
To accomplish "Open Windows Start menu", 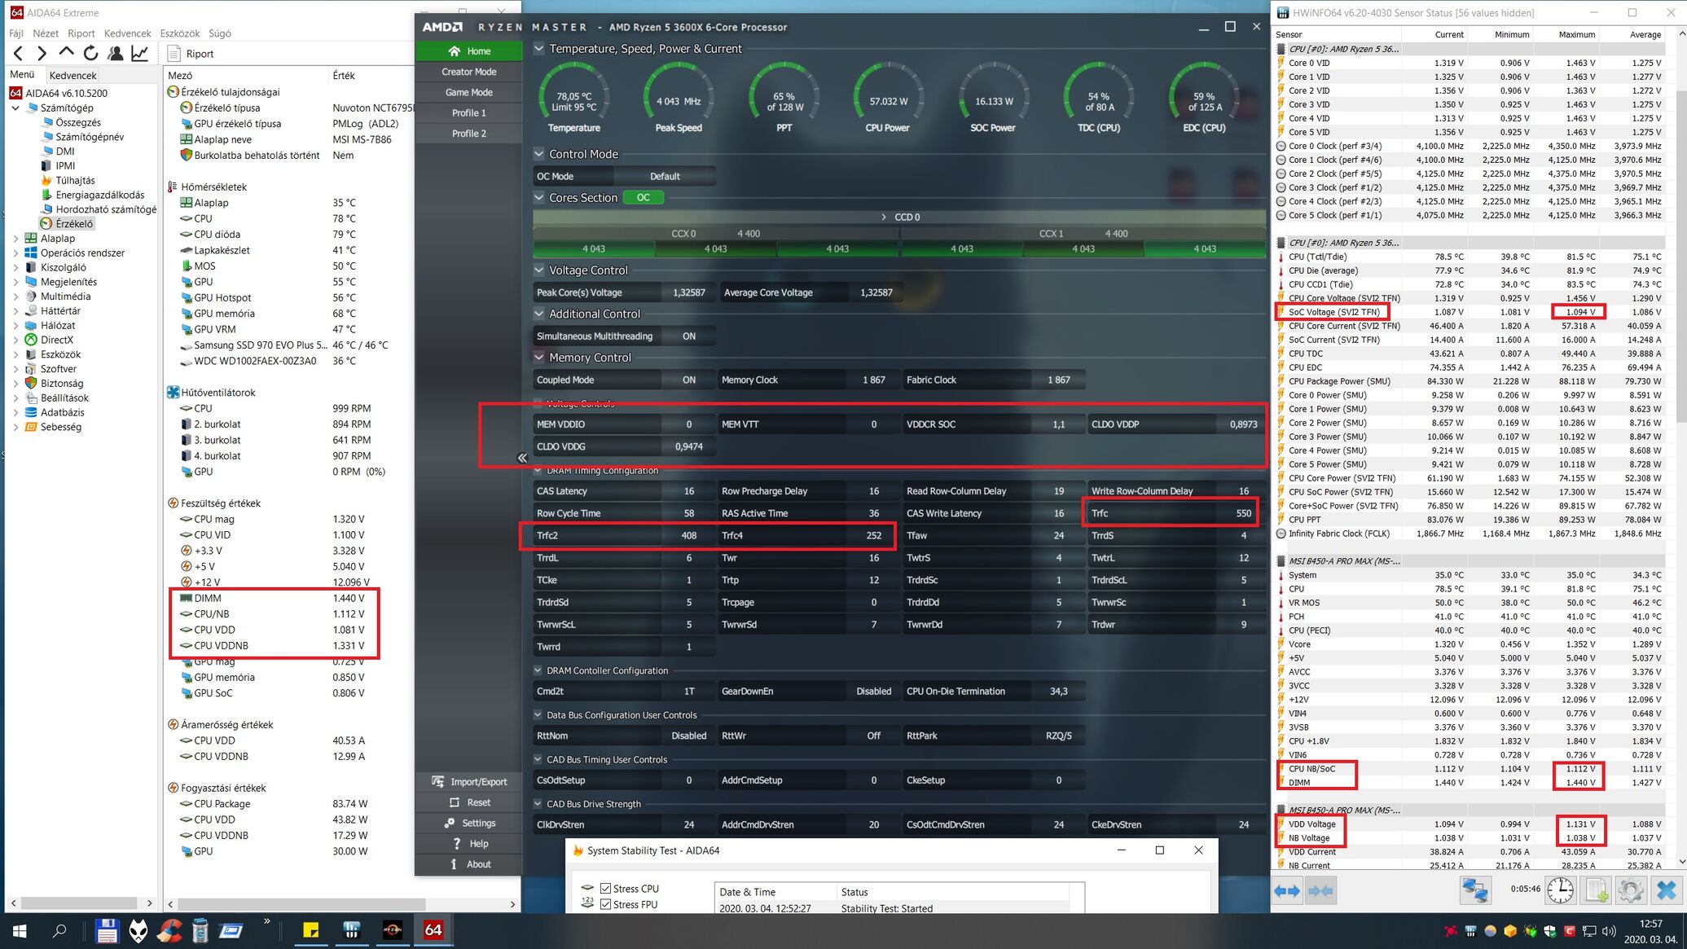I will point(20,930).
